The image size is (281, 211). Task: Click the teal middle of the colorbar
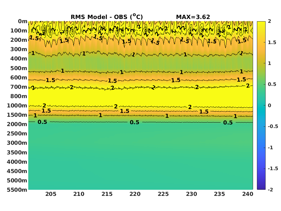click(x=261, y=105)
